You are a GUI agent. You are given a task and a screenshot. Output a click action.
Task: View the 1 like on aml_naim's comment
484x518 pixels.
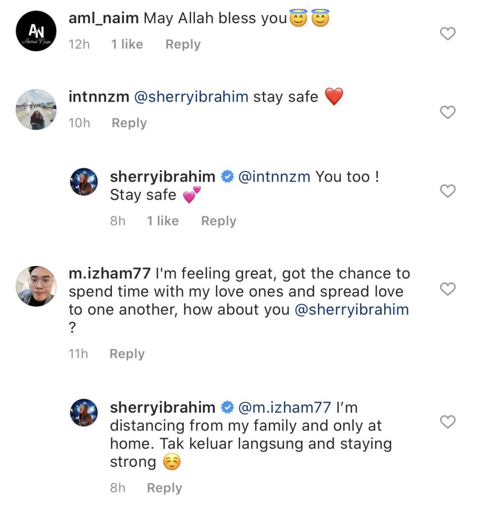tap(127, 45)
